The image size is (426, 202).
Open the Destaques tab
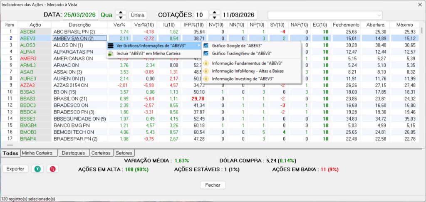click(73, 153)
